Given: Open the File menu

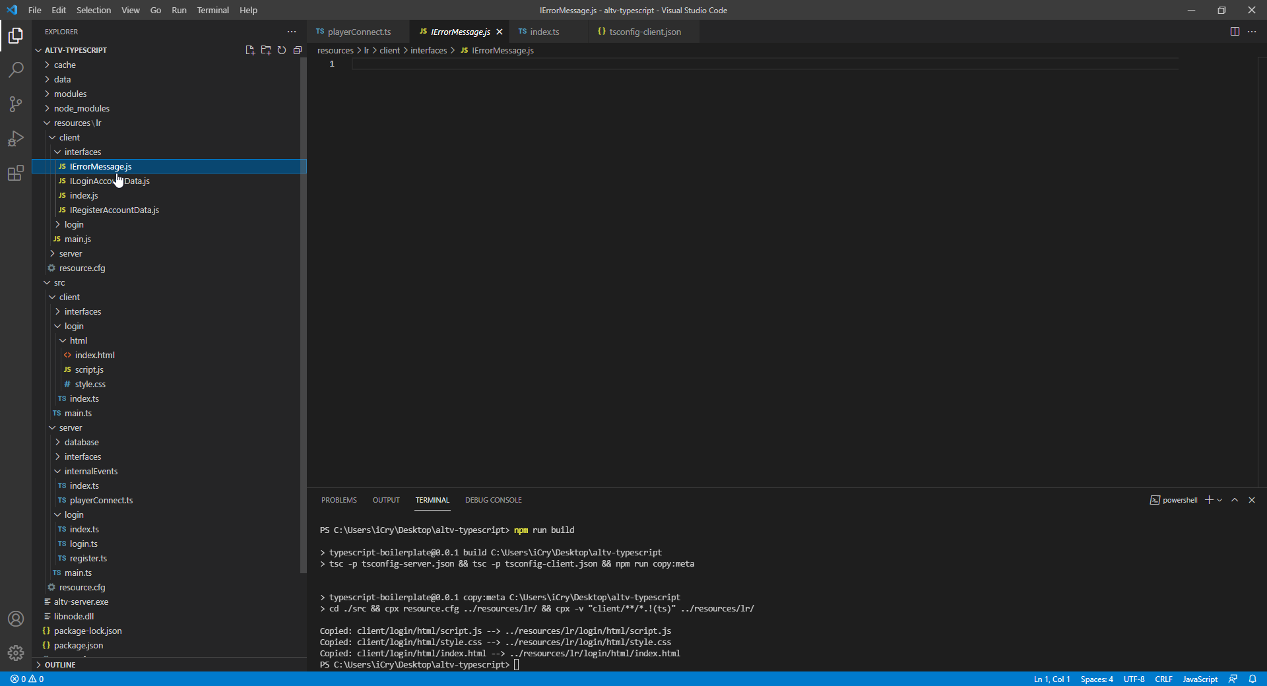Looking at the screenshot, I should tap(35, 10).
